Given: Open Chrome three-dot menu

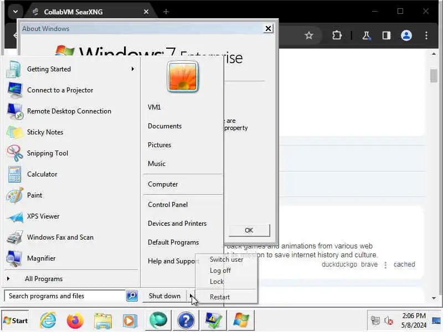Looking at the screenshot, I should click(x=426, y=35).
